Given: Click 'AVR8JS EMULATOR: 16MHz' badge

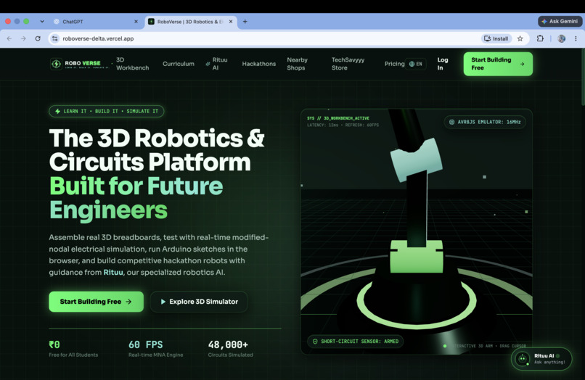Looking at the screenshot, I should click(485, 122).
